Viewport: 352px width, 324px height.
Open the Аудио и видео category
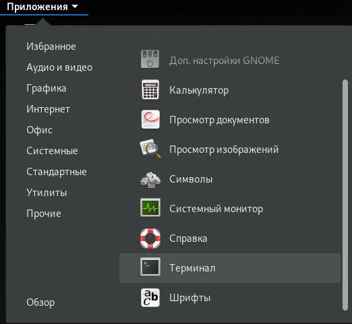tap(59, 67)
